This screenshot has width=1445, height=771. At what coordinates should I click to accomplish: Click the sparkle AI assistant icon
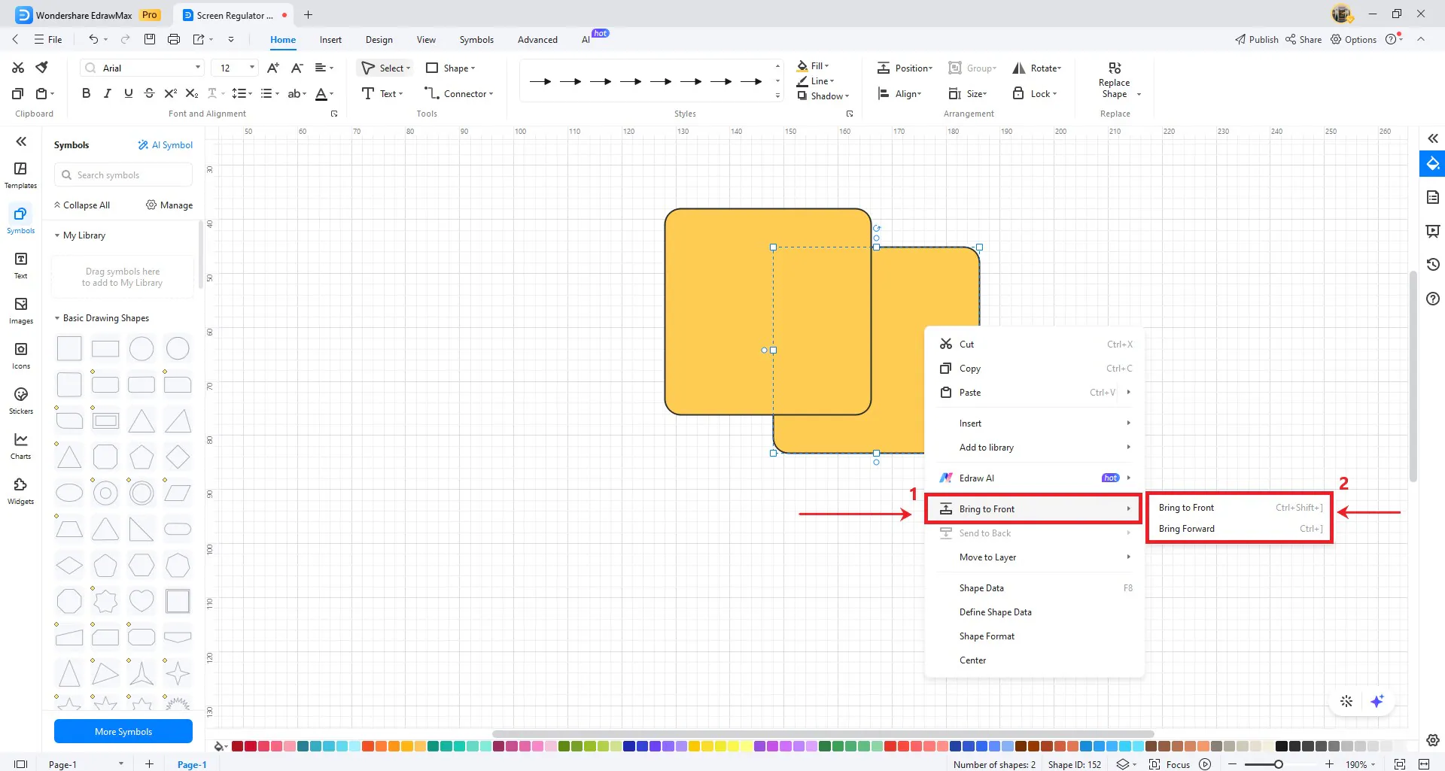click(x=1377, y=701)
